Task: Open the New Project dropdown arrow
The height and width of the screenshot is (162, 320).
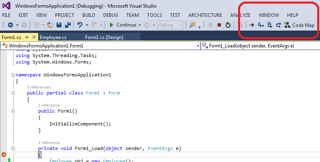Action: pos(43,25)
